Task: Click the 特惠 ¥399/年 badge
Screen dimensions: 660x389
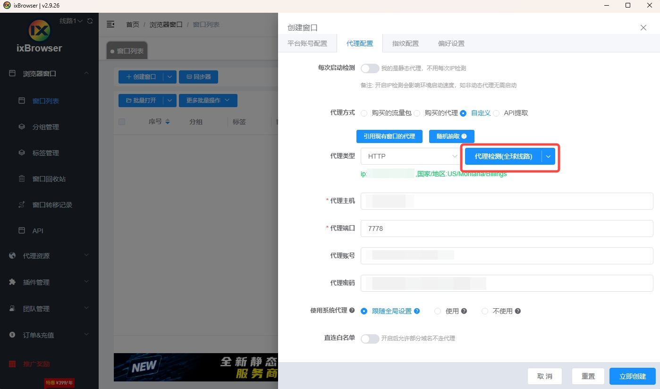Action: (59, 383)
